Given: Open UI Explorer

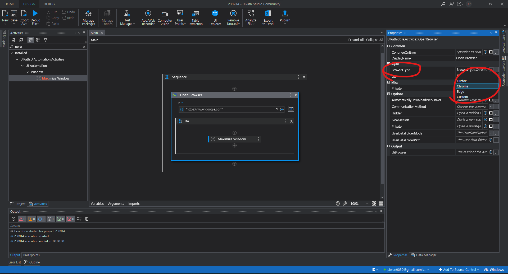Looking at the screenshot, I should click(x=215, y=17).
